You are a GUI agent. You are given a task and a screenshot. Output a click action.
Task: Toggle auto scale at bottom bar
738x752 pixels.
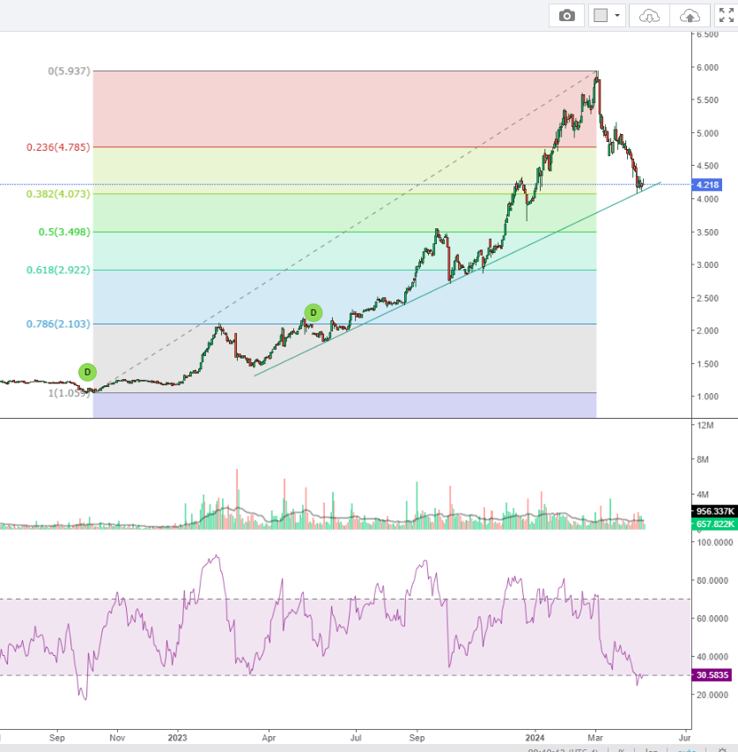pyautogui.click(x=686, y=750)
